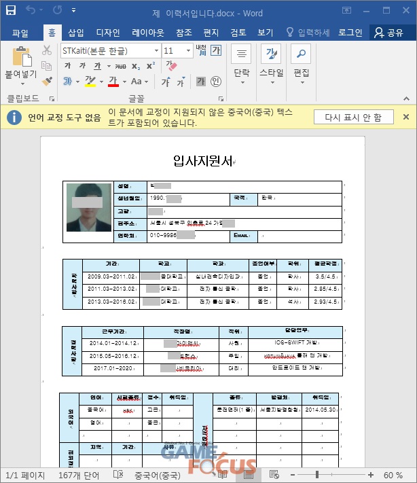Click the Tell me lightbulb search field
The height and width of the screenshot is (483, 417).
308,33
